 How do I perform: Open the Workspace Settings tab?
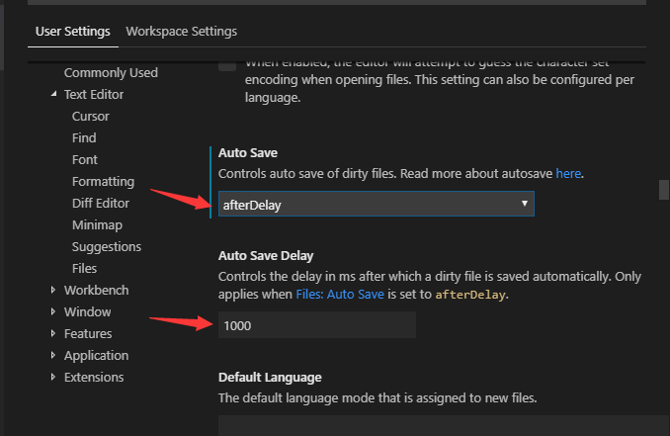pos(181,32)
